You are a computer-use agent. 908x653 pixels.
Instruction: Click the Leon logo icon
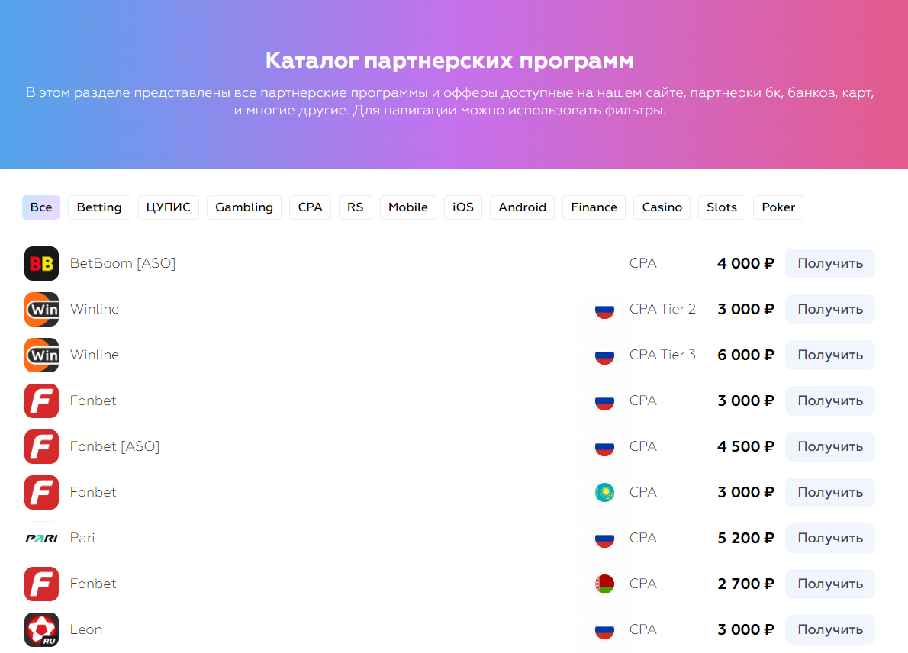coord(41,629)
